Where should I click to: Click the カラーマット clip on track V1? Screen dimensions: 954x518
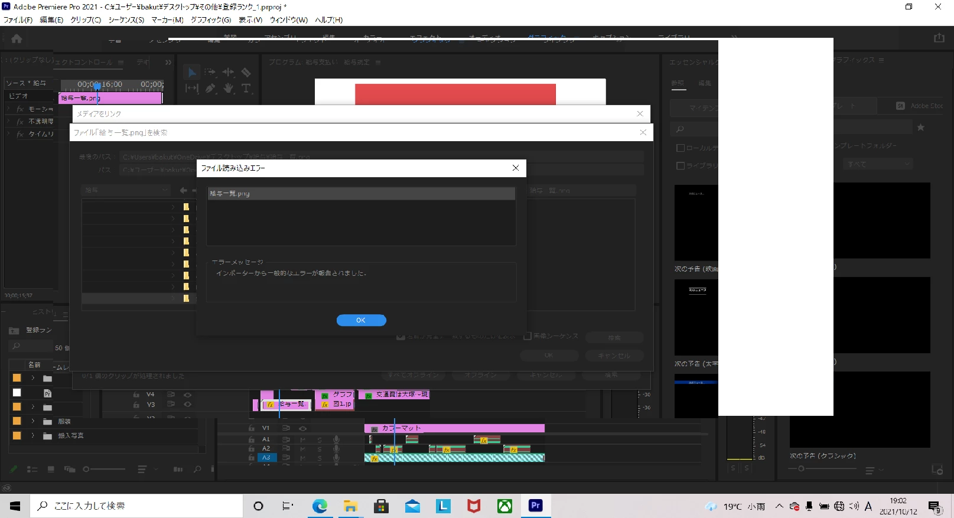(454, 428)
